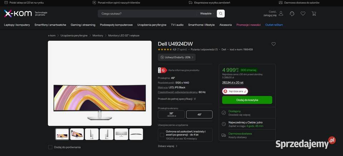Click the calendar icon in top bar
This screenshot has width=343, height=156.
6,2
